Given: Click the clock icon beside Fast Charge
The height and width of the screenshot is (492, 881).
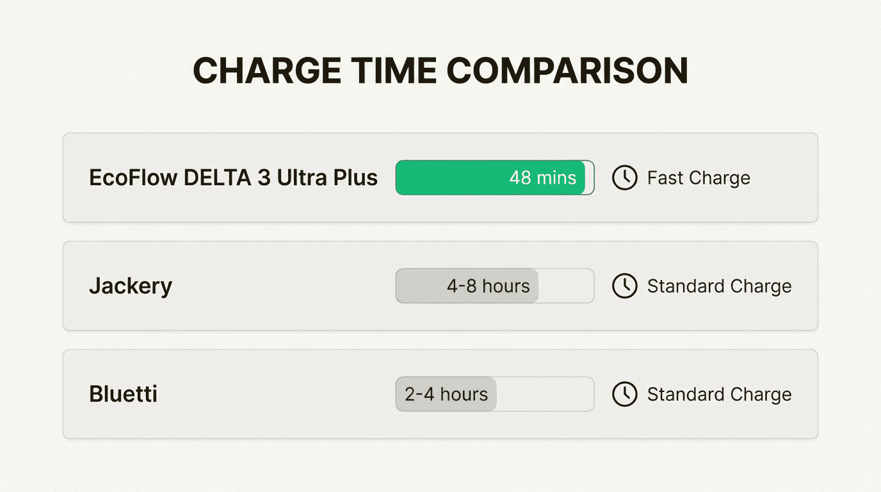Looking at the screenshot, I should click(624, 177).
